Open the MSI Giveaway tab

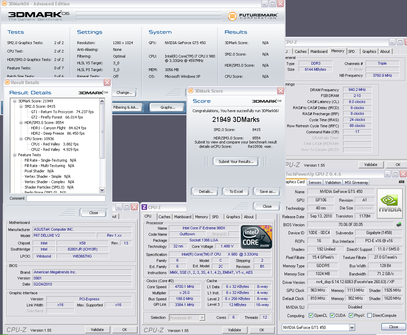[x=357, y=182]
